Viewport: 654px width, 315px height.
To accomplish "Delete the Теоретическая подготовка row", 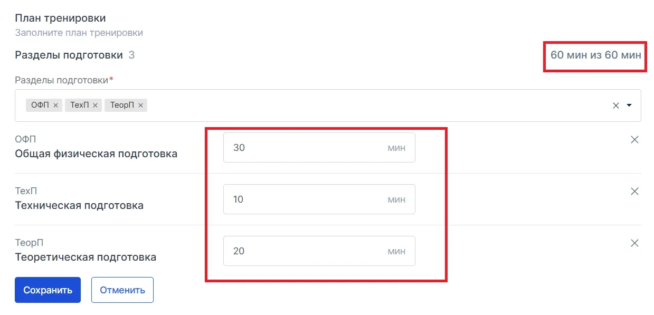I will coord(635,243).
